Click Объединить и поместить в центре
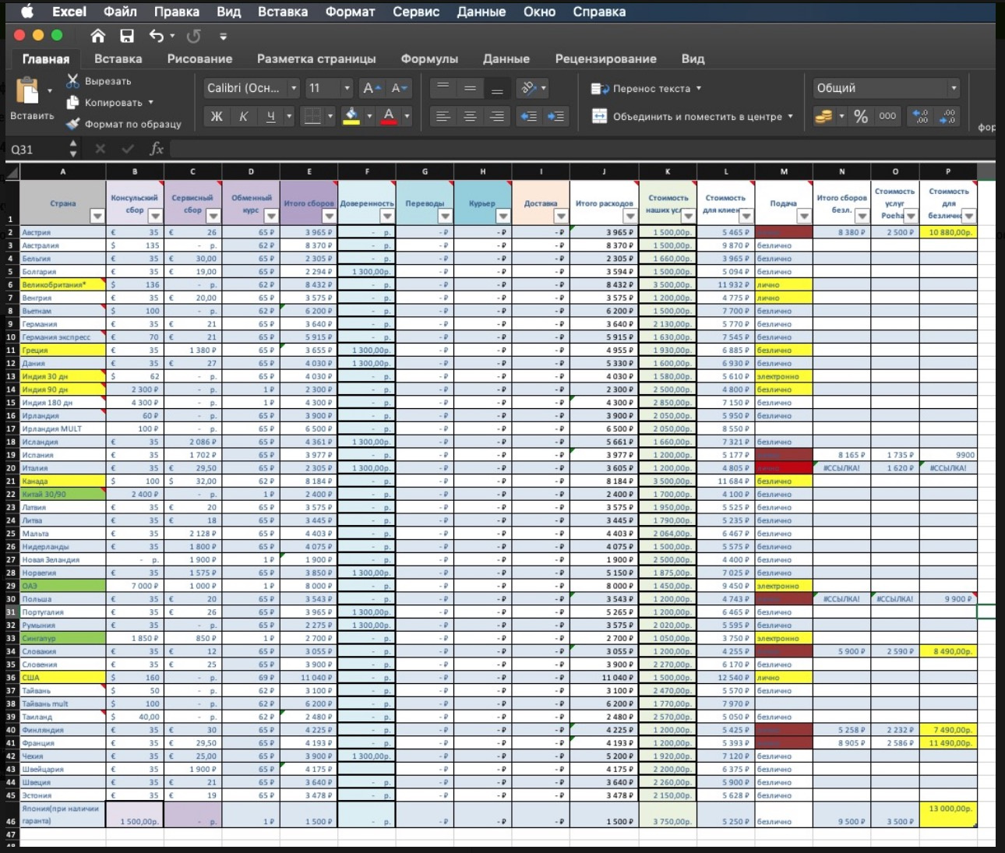1005x853 pixels. 693,117
